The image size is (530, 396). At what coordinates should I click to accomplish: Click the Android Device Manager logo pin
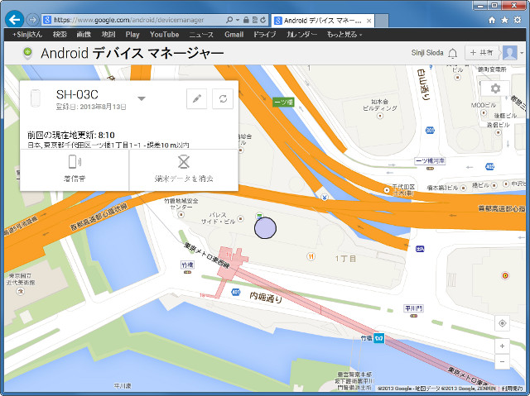pos(27,53)
